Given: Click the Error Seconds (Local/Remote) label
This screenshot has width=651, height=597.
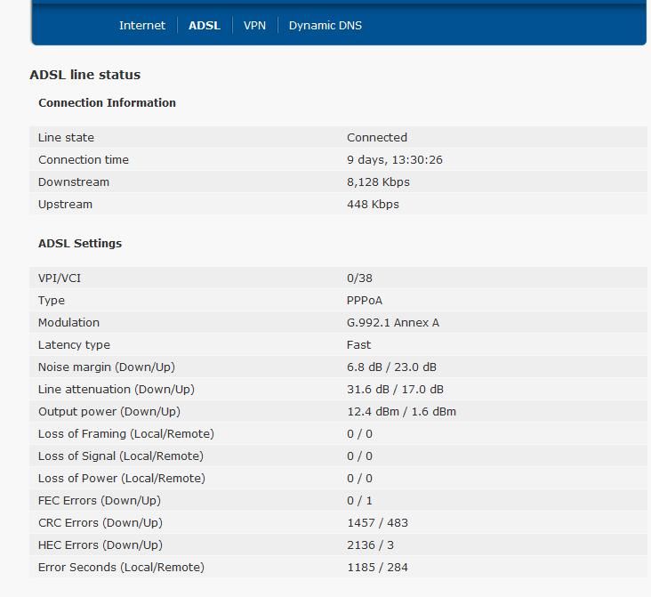Looking at the screenshot, I should click(x=121, y=568).
